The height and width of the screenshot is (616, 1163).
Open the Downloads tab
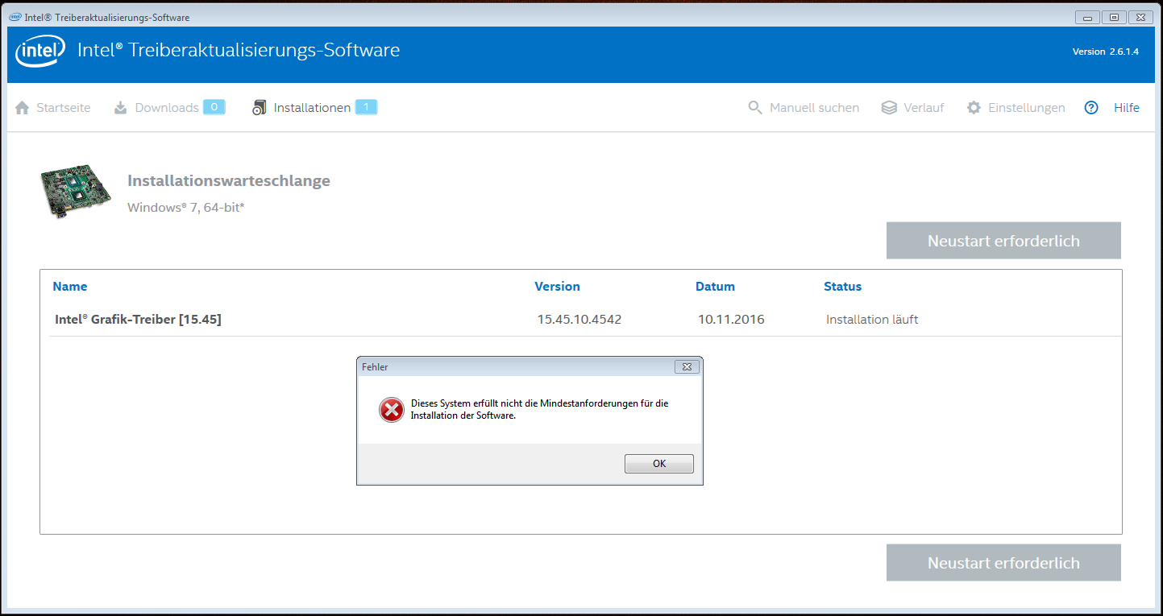point(167,108)
